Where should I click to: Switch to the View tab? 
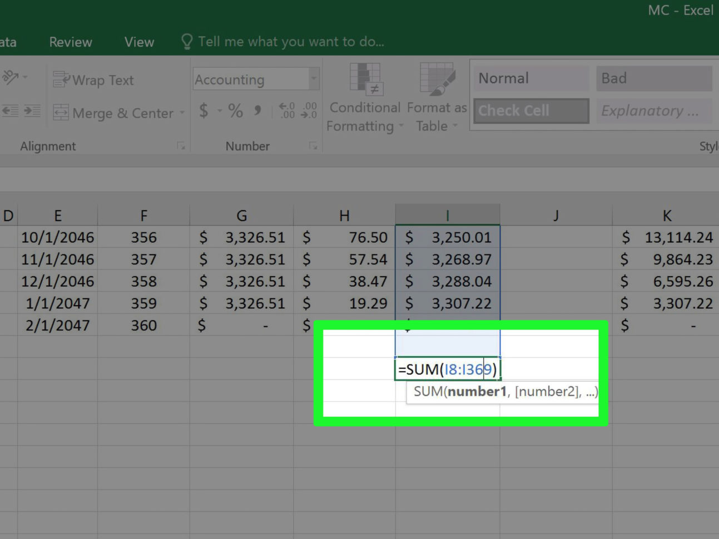click(x=138, y=42)
